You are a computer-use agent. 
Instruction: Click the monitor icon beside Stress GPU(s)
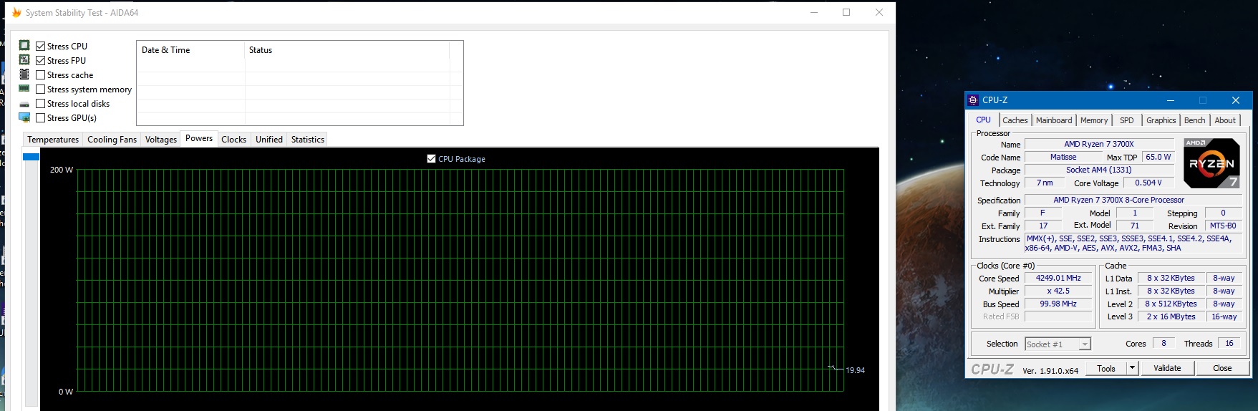click(x=24, y=117)
